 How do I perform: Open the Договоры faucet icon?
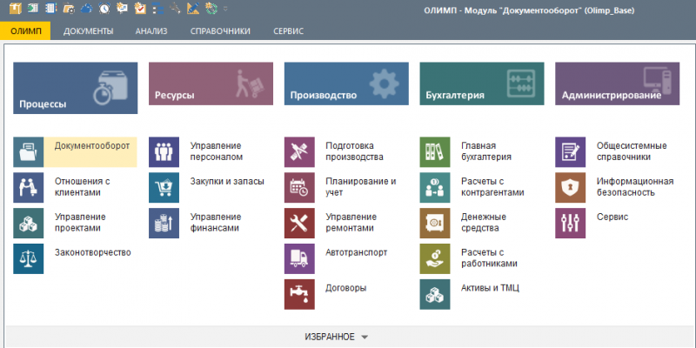click(x=299, y=294)
